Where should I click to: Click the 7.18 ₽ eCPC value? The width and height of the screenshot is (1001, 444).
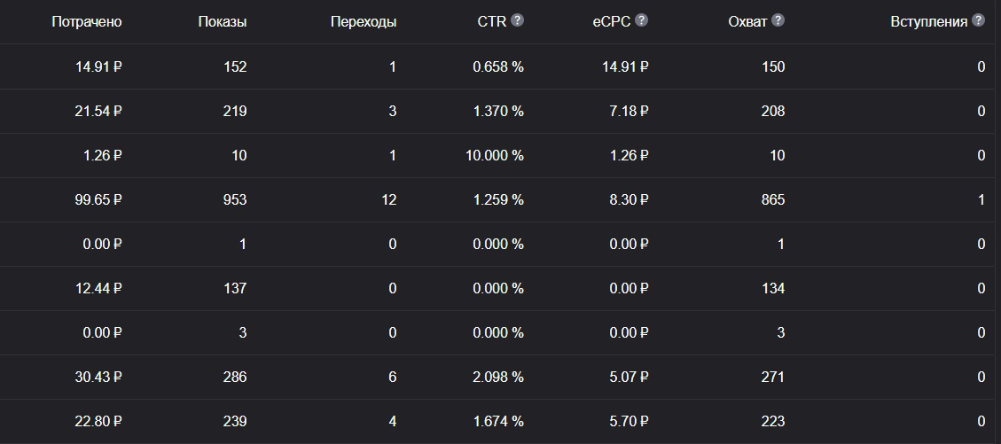629,111
